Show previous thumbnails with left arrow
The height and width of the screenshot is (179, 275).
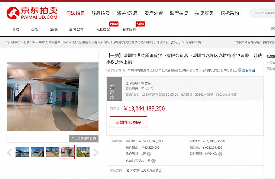(x=9, y=152)
